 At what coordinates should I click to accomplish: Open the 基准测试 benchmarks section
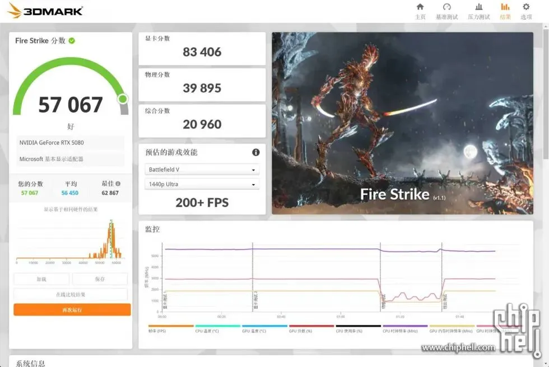click(447, 11)
